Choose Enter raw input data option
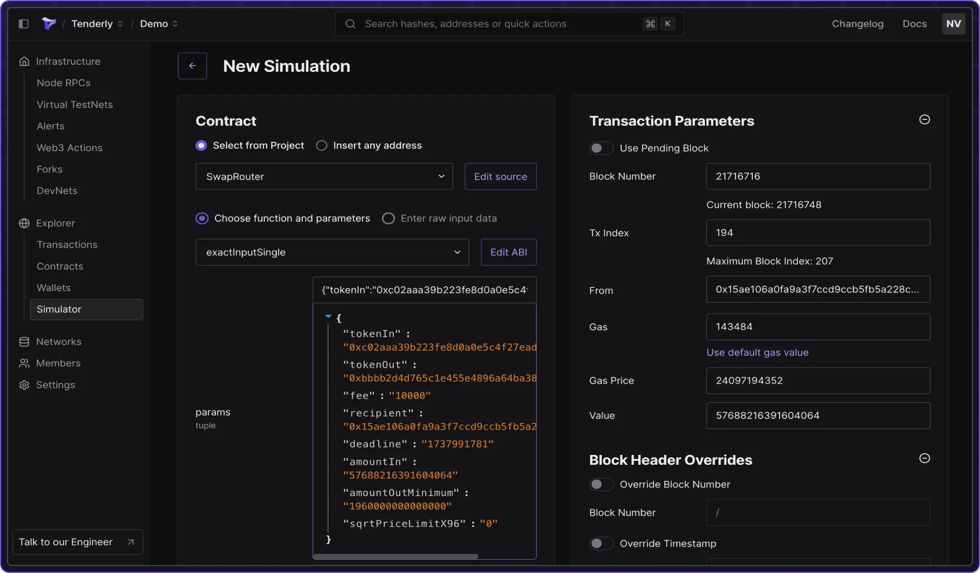The height and width of the screenshot is (573, 980). [x=389, y=219]
